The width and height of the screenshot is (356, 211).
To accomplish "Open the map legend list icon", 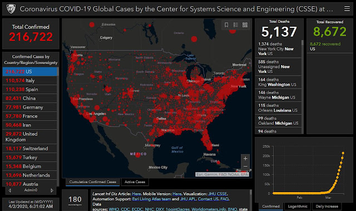I will pos(236,24).
